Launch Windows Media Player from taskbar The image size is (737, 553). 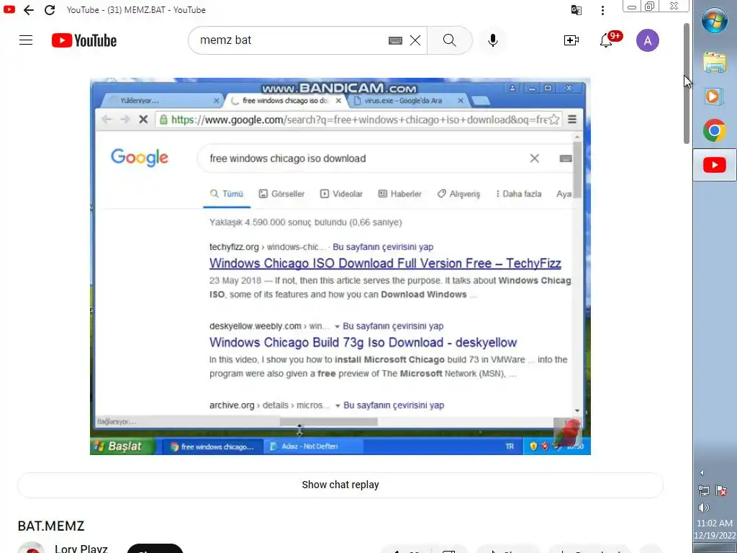tap(714, 96)
